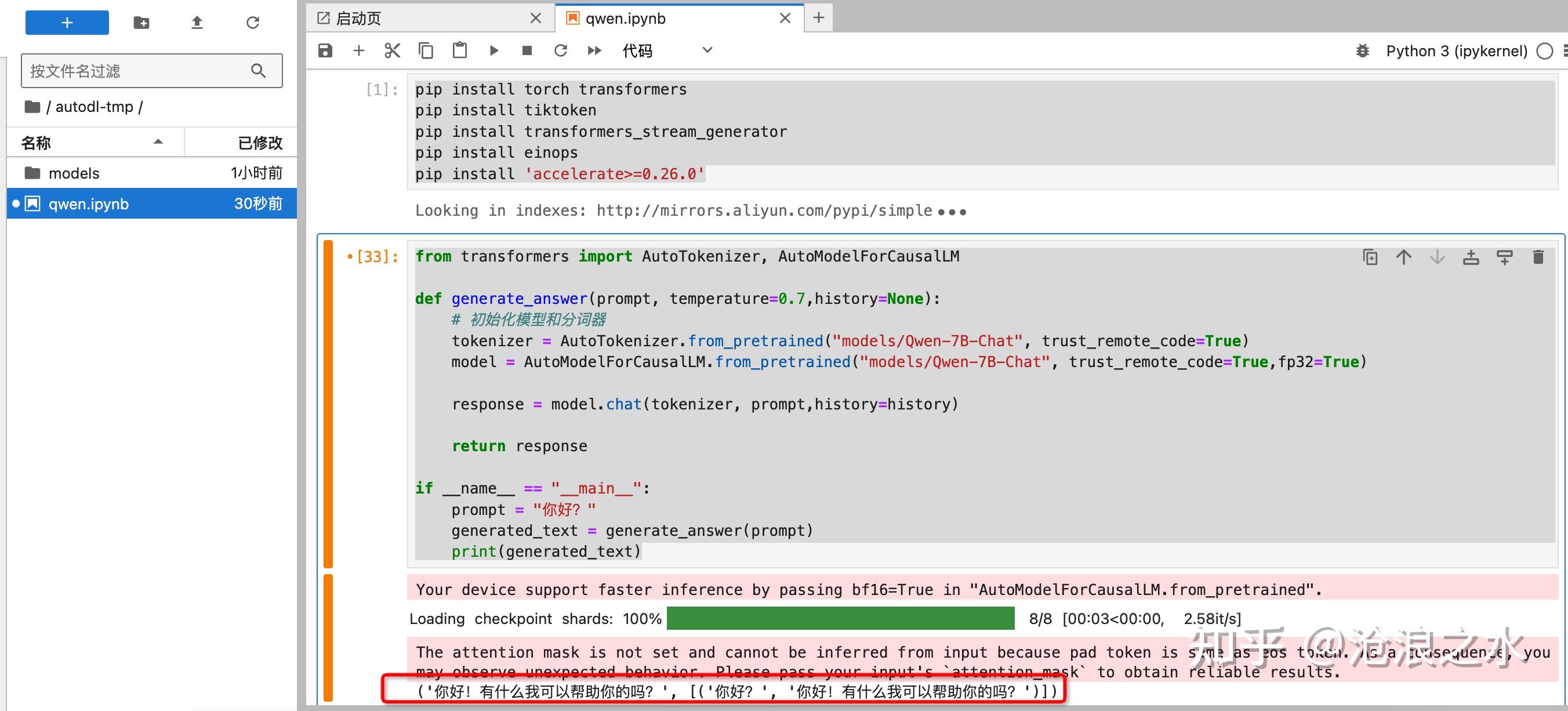Delete the active cell with the trash icon

[1538, 257]
